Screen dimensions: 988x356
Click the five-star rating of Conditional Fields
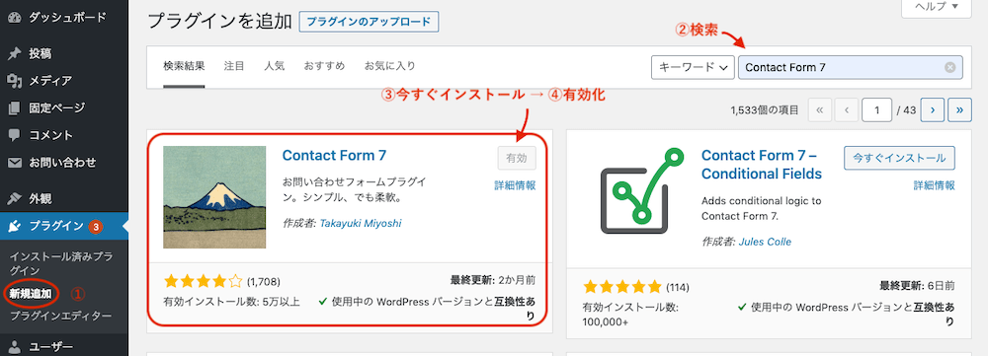coord(622,287)
